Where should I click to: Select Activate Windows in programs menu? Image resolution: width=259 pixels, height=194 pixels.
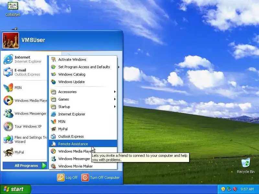click(x=83, y=59)
